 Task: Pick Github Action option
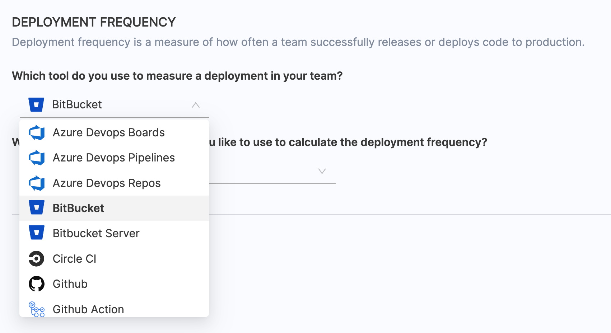pyautogui.click(x=88, y=309)
